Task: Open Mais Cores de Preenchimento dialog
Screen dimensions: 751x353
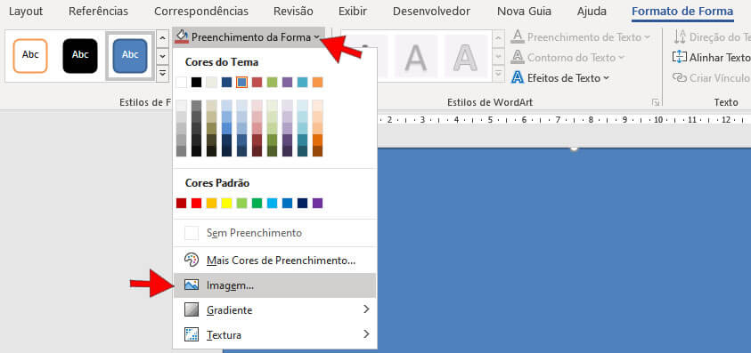Action: click(275, 261)
